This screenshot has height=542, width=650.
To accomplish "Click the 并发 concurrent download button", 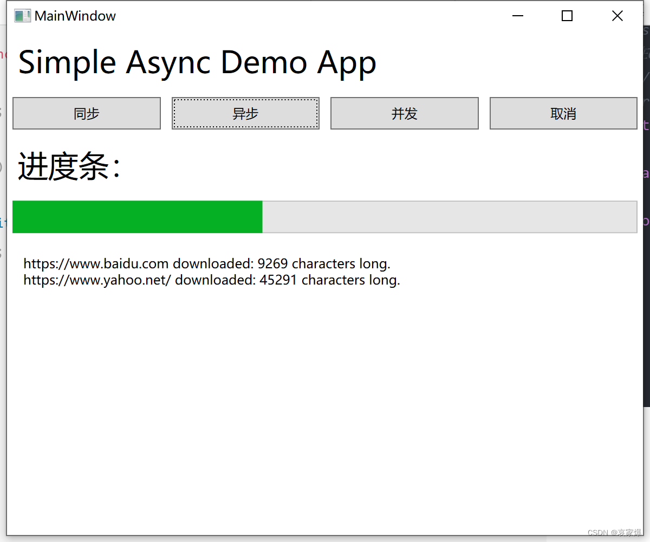I will [x=404, y=113].
